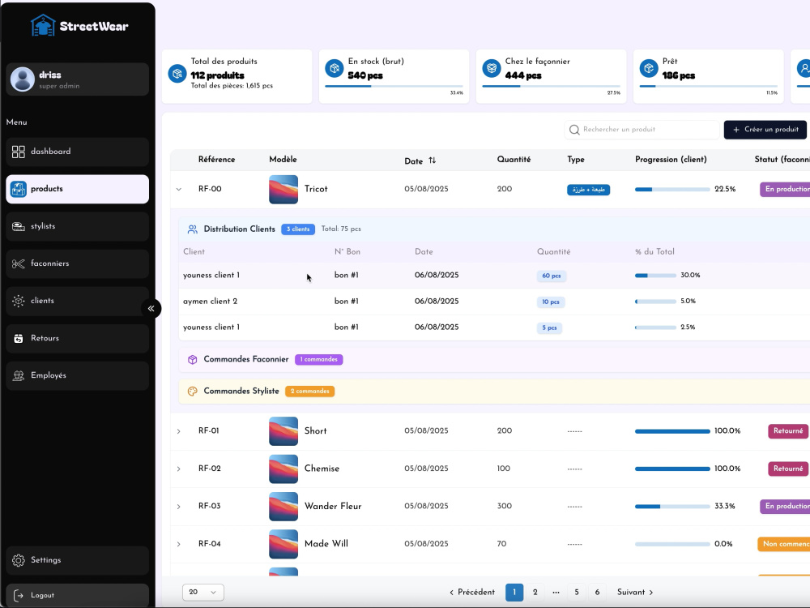Image resolution: width=810 pixels, height=608 pixels.
Task: Click the Short product thumbnail
Action: pyautogui.click(x=283, y=431)
